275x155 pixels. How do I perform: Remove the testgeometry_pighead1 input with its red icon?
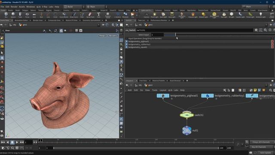coord(272,41)
